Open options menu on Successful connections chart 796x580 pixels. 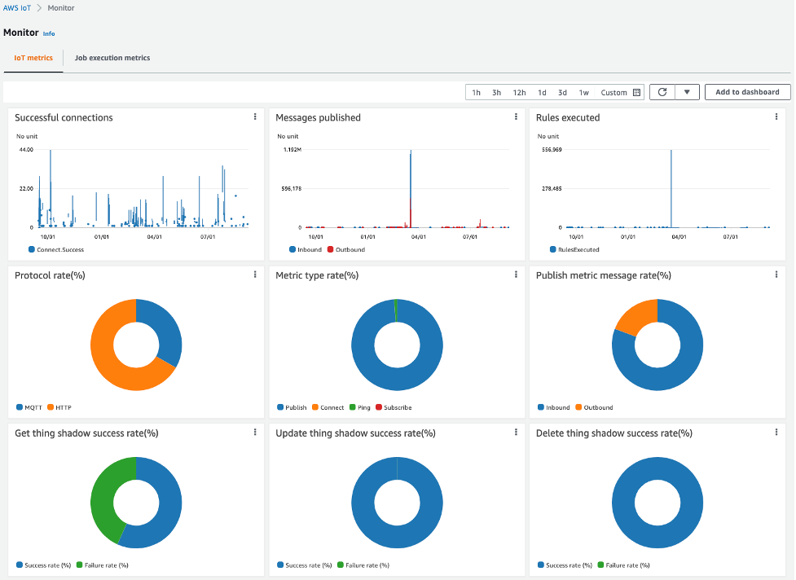pos(255,116)
